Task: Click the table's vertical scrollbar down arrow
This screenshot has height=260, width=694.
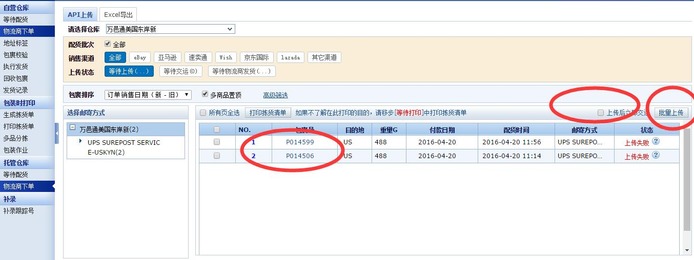Action: (687, 250)
